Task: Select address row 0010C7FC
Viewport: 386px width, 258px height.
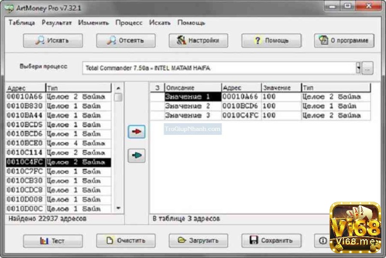Action: pos(58,171)
